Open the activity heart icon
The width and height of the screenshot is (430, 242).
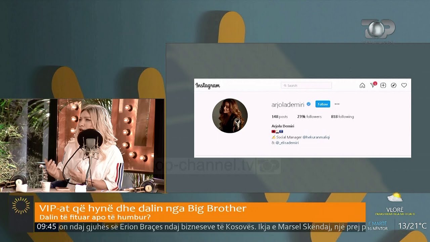pos(404,85)
